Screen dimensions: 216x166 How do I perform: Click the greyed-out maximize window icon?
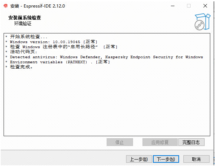coord(189,6)
